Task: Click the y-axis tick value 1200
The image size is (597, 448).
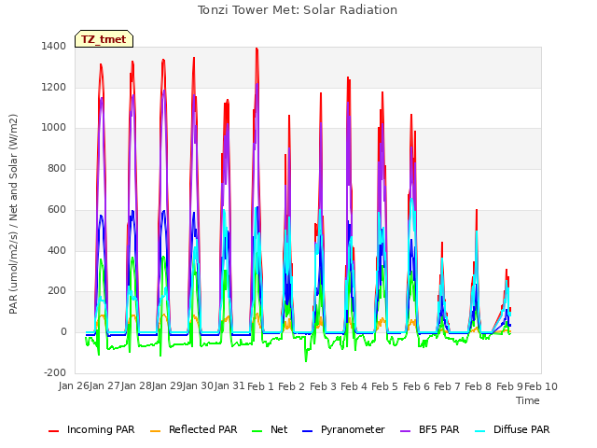Action: coord(54,87)
